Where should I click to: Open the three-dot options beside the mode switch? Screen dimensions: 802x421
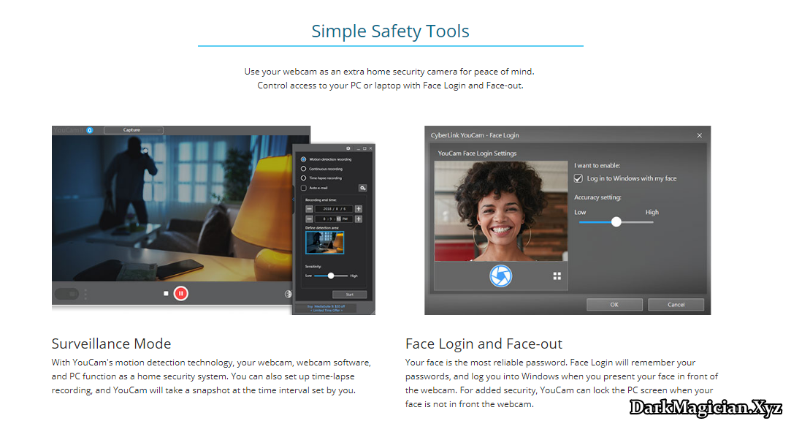click(x=85, y=294)
